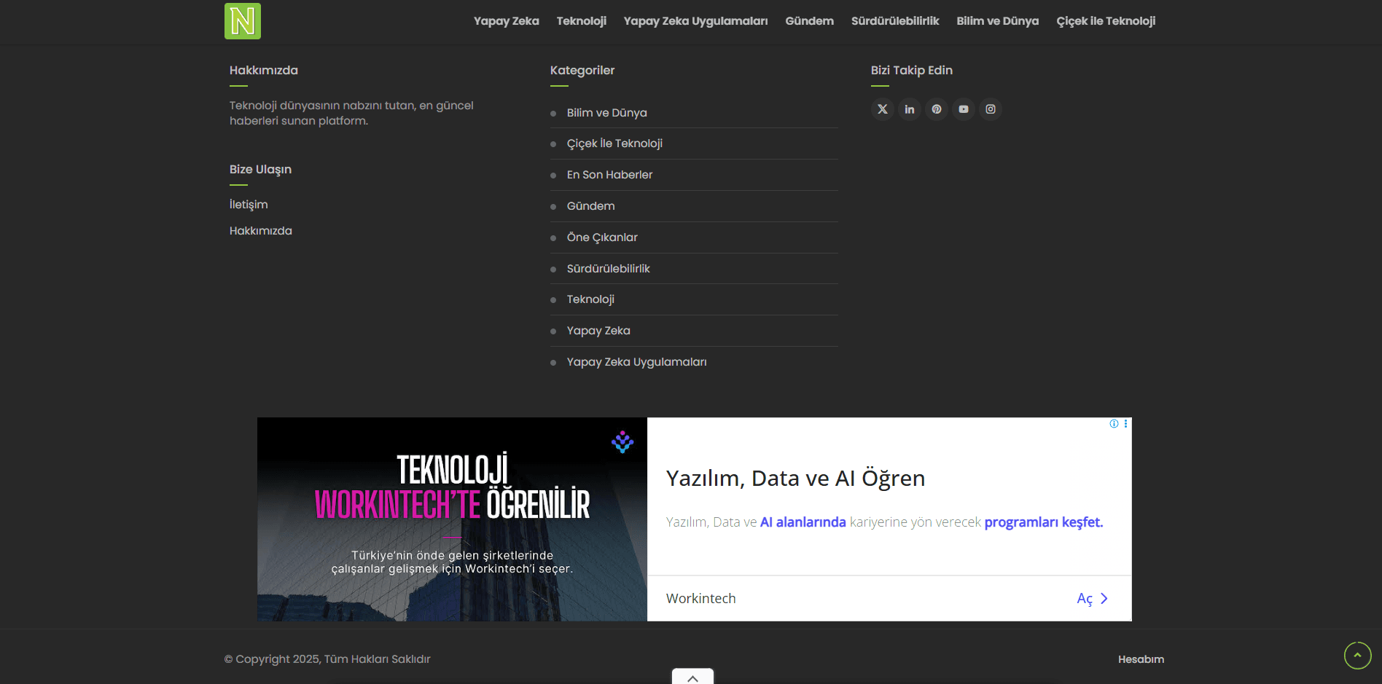1382x684 pixels.
Task: Click the chevron arrow next to Aç
Action: pos(1104,599)
